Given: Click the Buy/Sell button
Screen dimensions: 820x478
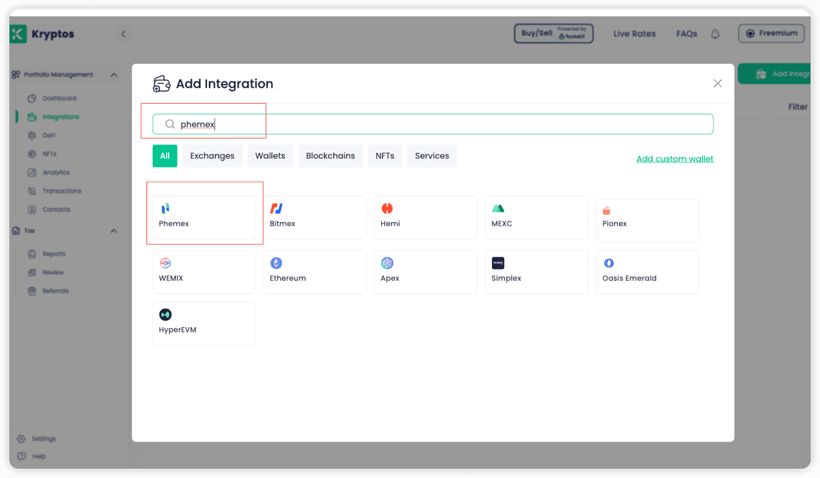Looking at the screenshot, I should (553, 34).
